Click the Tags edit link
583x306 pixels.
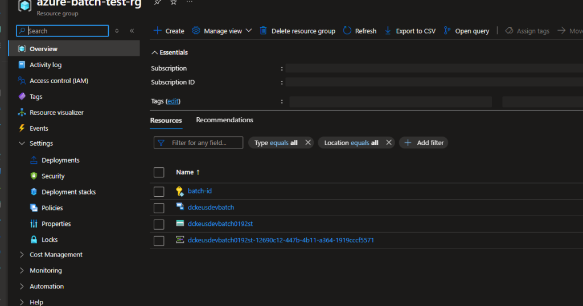point(173,101)
